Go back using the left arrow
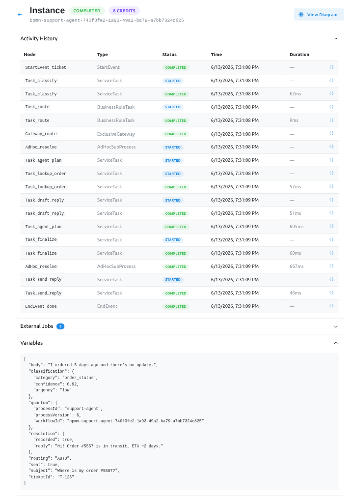 click(20, 15)
